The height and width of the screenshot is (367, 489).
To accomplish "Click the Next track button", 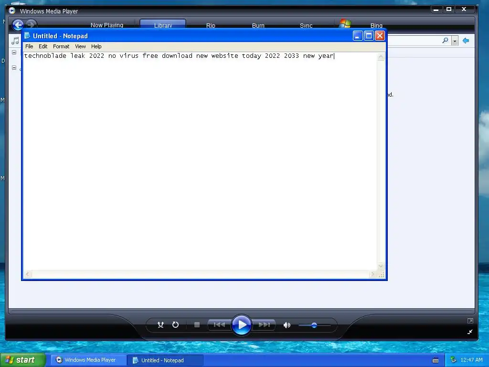I will (264, 325).
